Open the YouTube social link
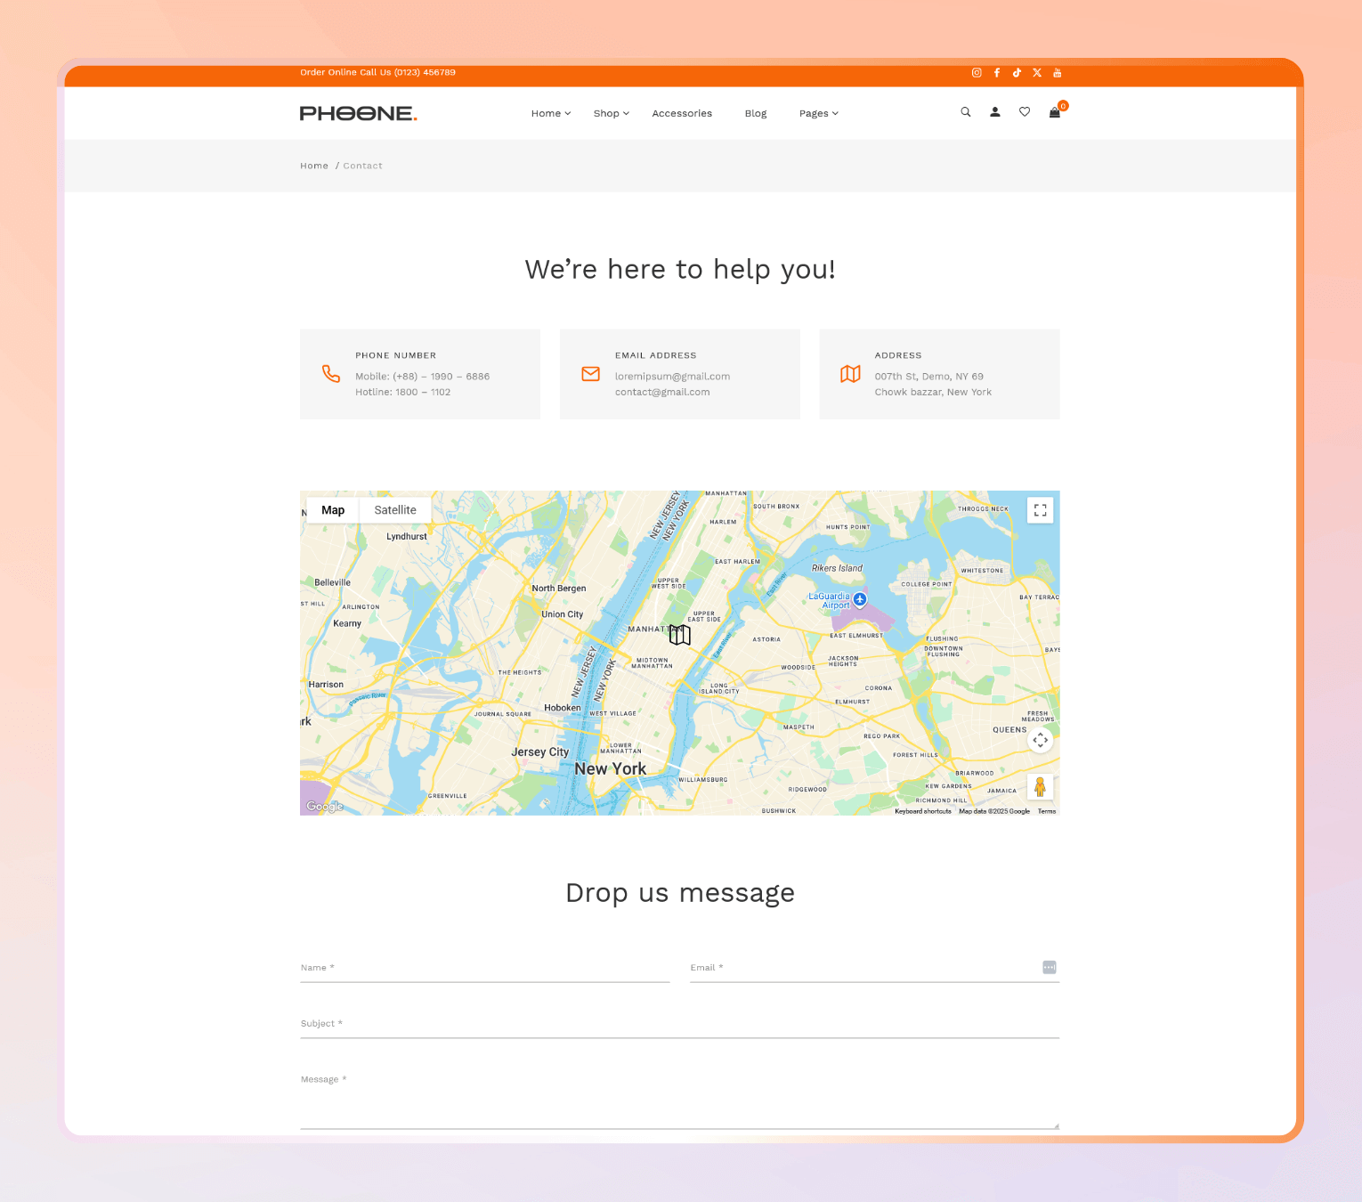Screen dimensions: 1362x1202 pos(1058,73)
